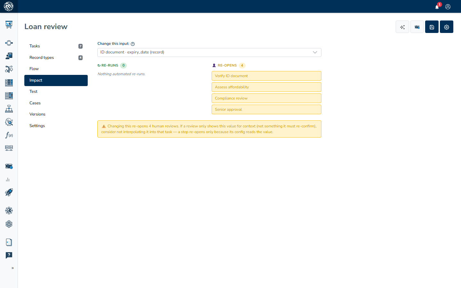461x288 pixels.
Task: Click the package deployment toolbar button
Action: [x=417, y=27]
